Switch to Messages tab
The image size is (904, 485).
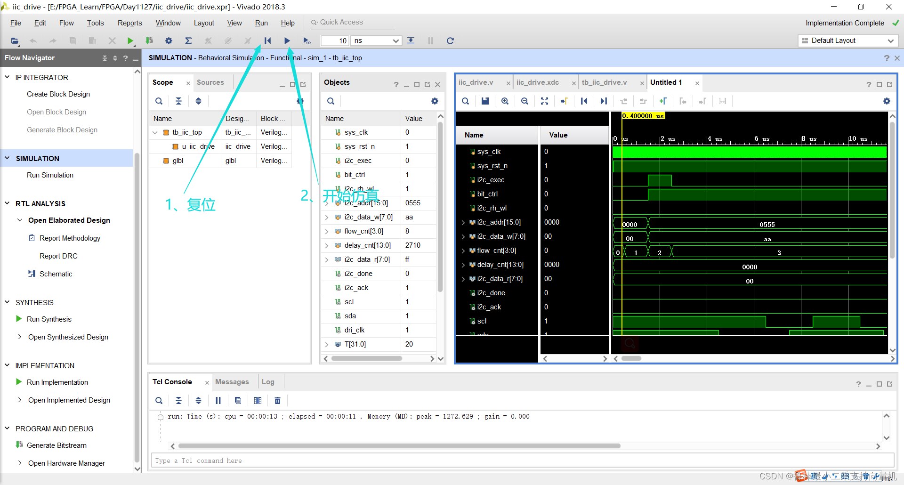point(232,382)
